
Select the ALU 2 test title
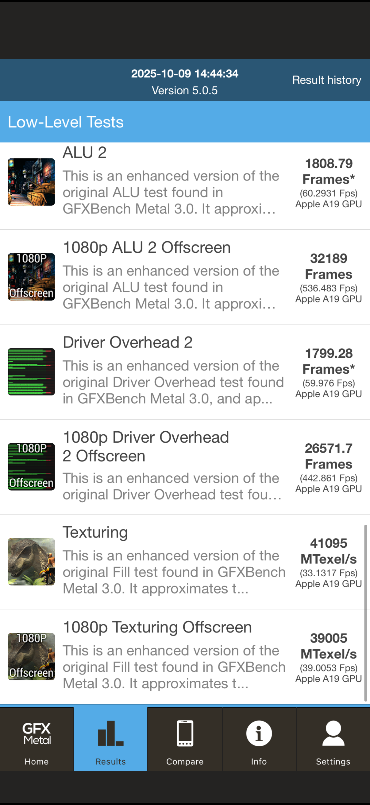85,153
